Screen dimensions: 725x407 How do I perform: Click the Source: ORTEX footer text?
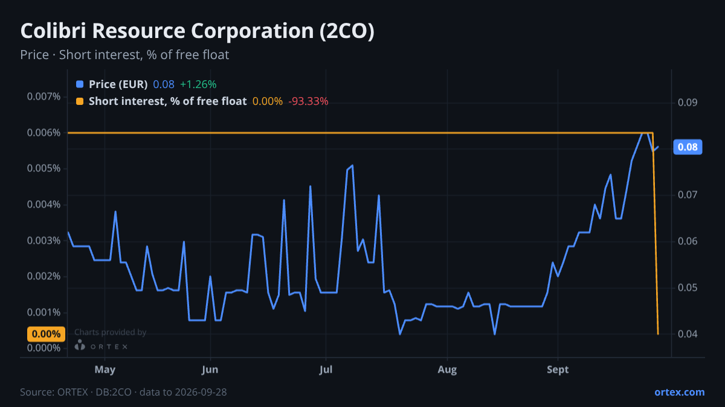(x=123, y=392)
